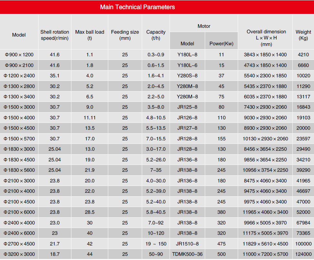Select the capacity value '19 ~ 150'
Image resolution: width=314 pixels, height=260 pixels.
coord(156,244)
